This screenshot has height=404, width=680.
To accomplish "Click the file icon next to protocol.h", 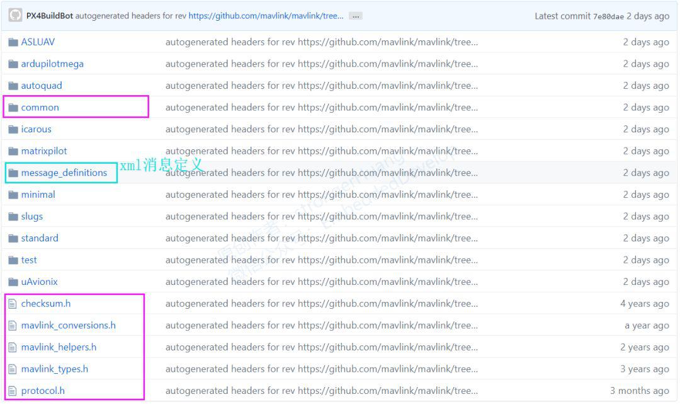I will tap(13, 391).
